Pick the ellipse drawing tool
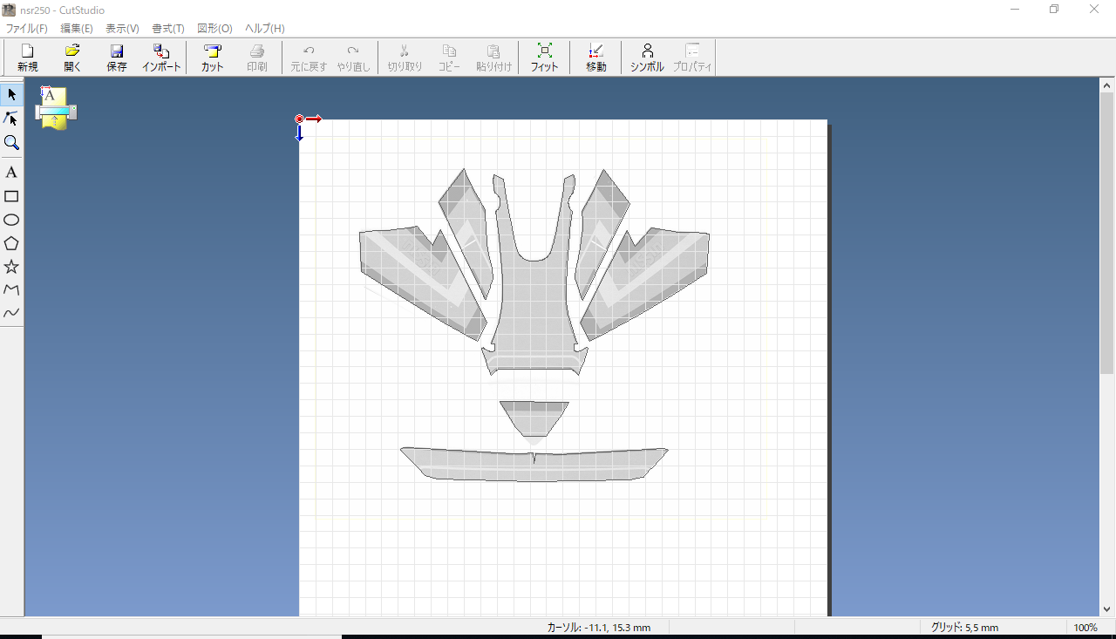This screenshot has width=1116, height=639. pyautogui.click(x=11, y=220)
